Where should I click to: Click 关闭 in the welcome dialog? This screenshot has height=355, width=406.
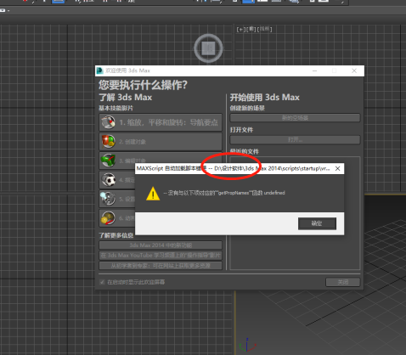343,282
